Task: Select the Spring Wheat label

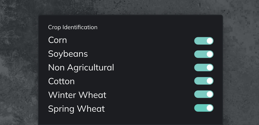Action: [76, 109]
